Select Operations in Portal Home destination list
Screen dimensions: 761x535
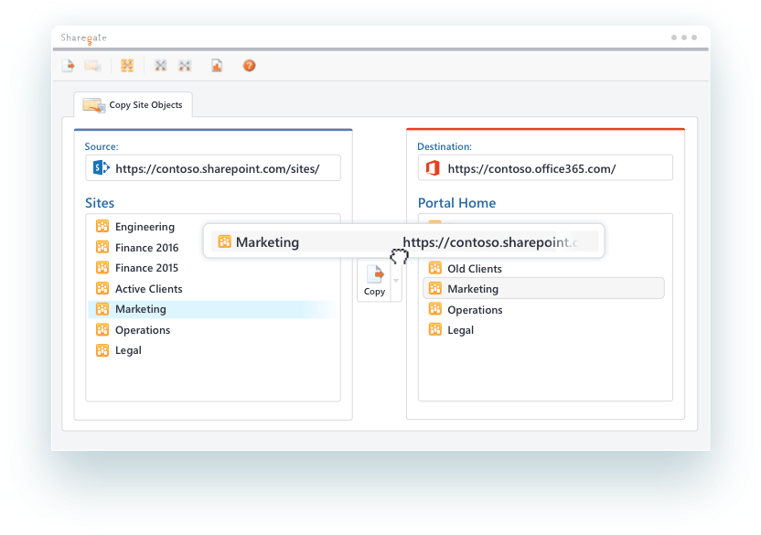475,310
